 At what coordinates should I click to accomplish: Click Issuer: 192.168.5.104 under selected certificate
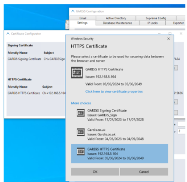click(101, 77)
